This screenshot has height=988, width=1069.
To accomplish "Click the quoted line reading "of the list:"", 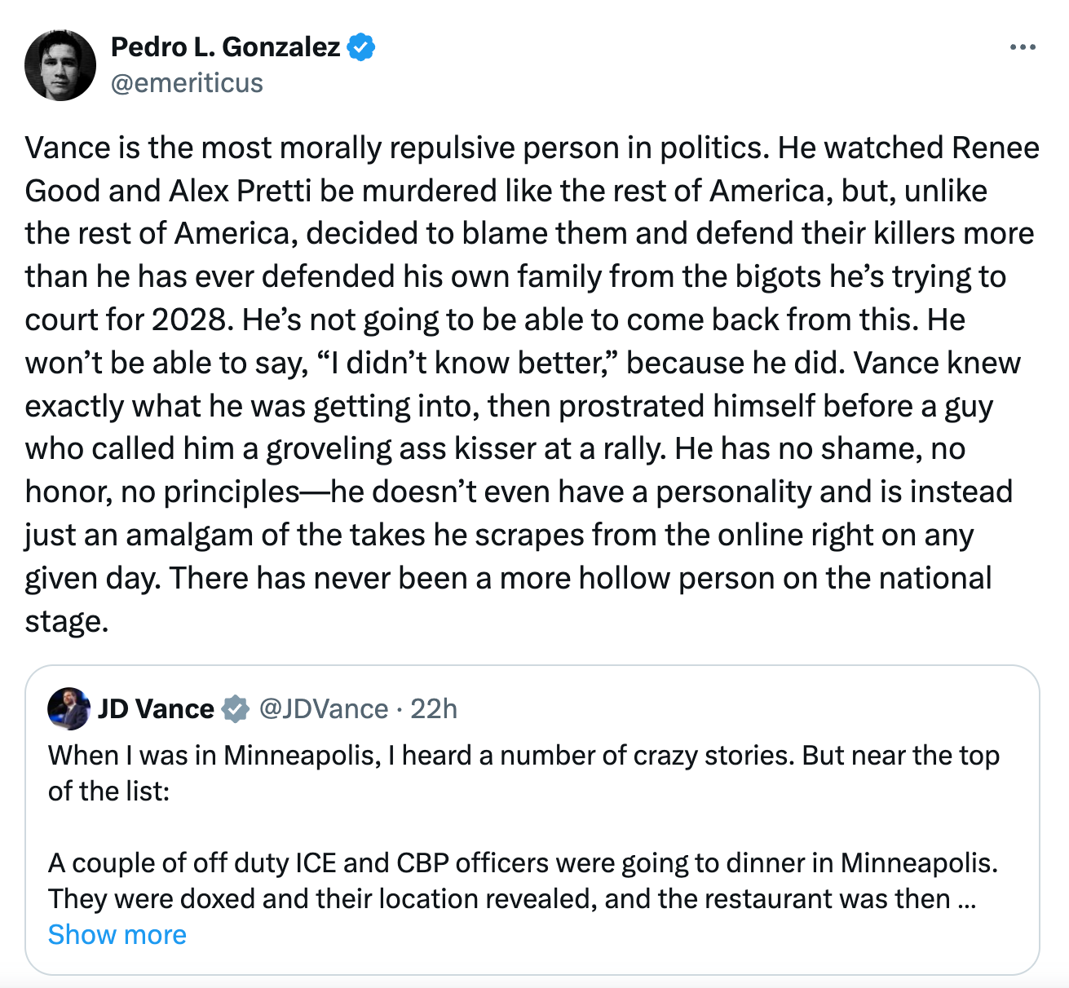I will tap(108, 792).
